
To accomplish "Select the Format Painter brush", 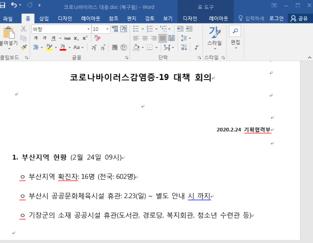I will [23, 47].
